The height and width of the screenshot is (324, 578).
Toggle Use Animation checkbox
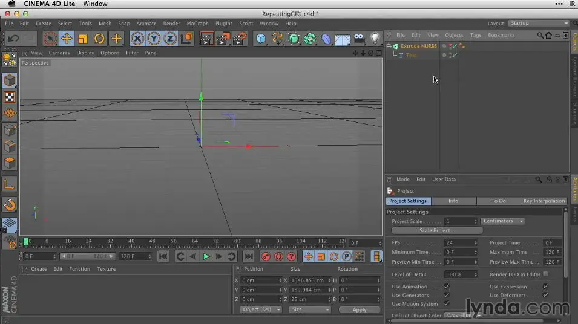click(447, 287)
